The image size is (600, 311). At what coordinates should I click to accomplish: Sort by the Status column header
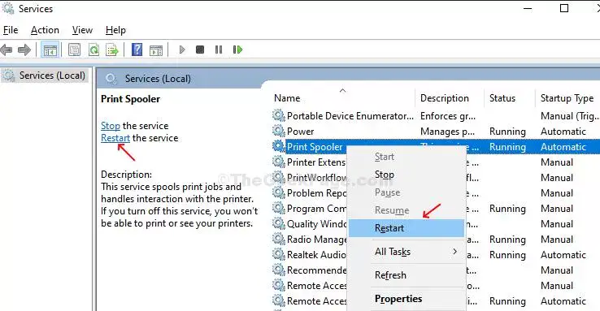[509, 98]
